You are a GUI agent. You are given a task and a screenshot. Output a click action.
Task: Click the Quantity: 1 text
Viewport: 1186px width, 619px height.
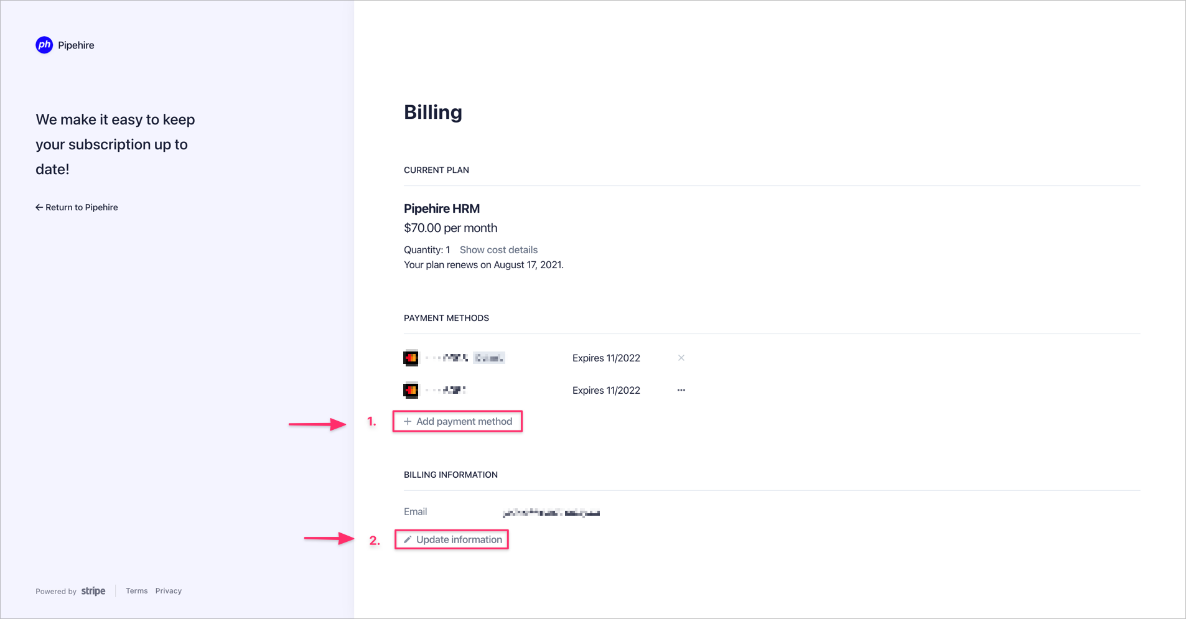[x=427, y=249]
